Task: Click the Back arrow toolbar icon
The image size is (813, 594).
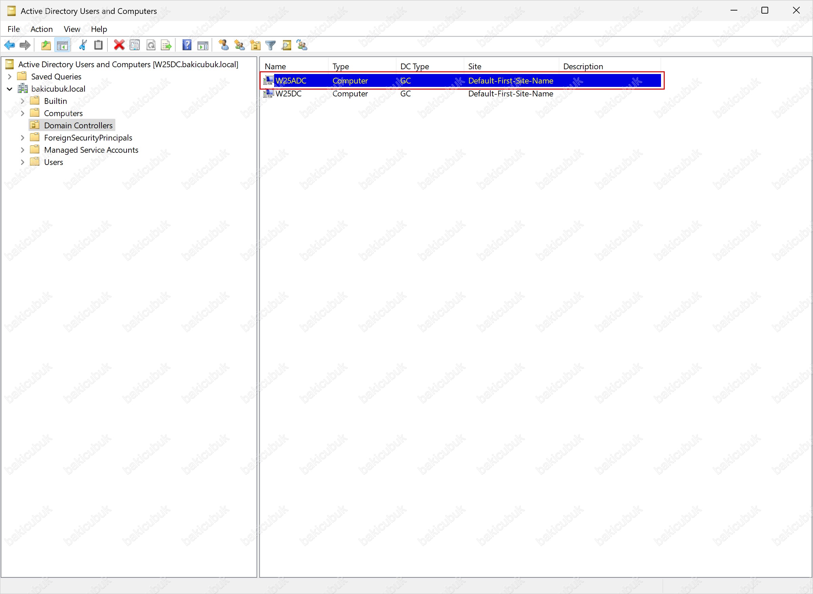Action: 10,45
